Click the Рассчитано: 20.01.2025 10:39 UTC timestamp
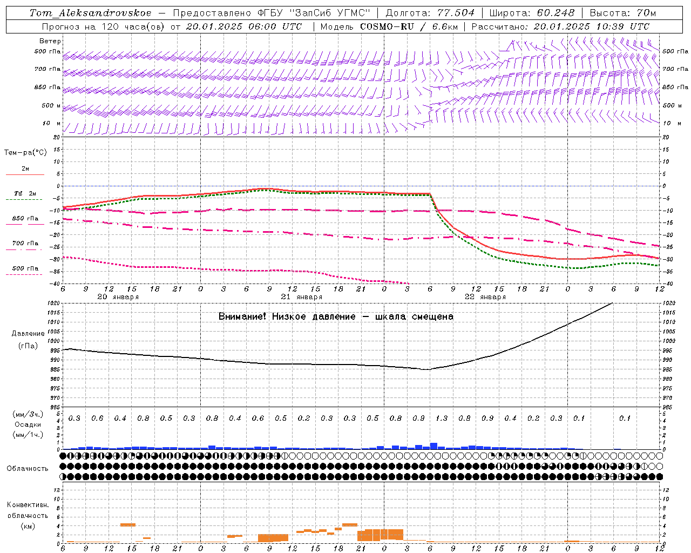 (x=560, y=26)
